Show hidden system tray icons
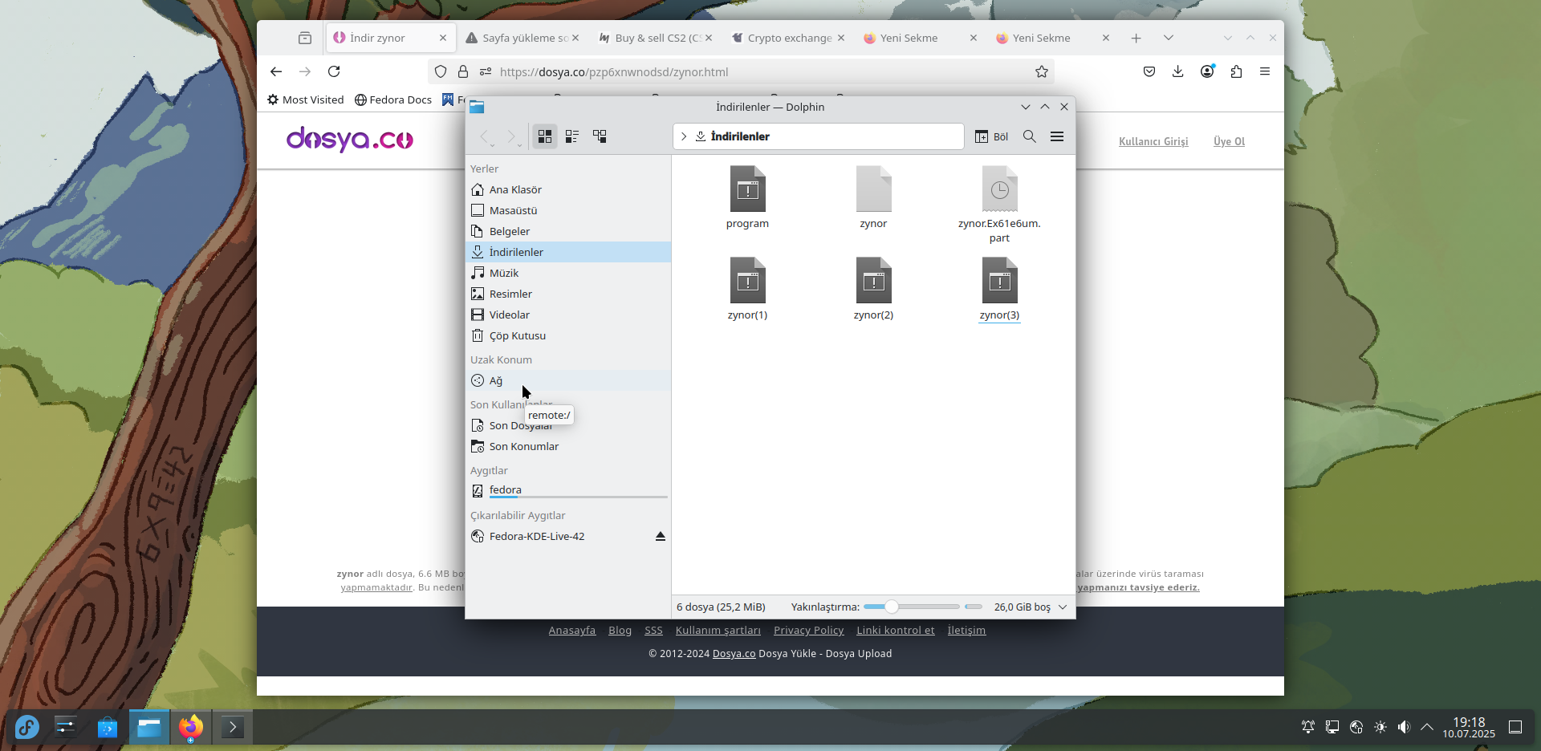The height and width of the screenshot is (751, 1541). coord(1427,727)
